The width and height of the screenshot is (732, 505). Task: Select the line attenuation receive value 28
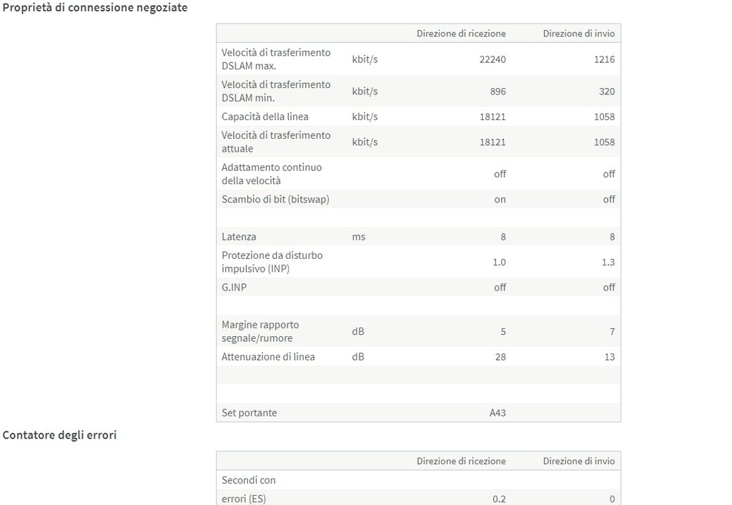coord(500,357)
